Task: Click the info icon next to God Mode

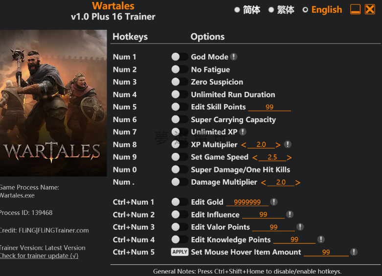Action: coord(234,57)
